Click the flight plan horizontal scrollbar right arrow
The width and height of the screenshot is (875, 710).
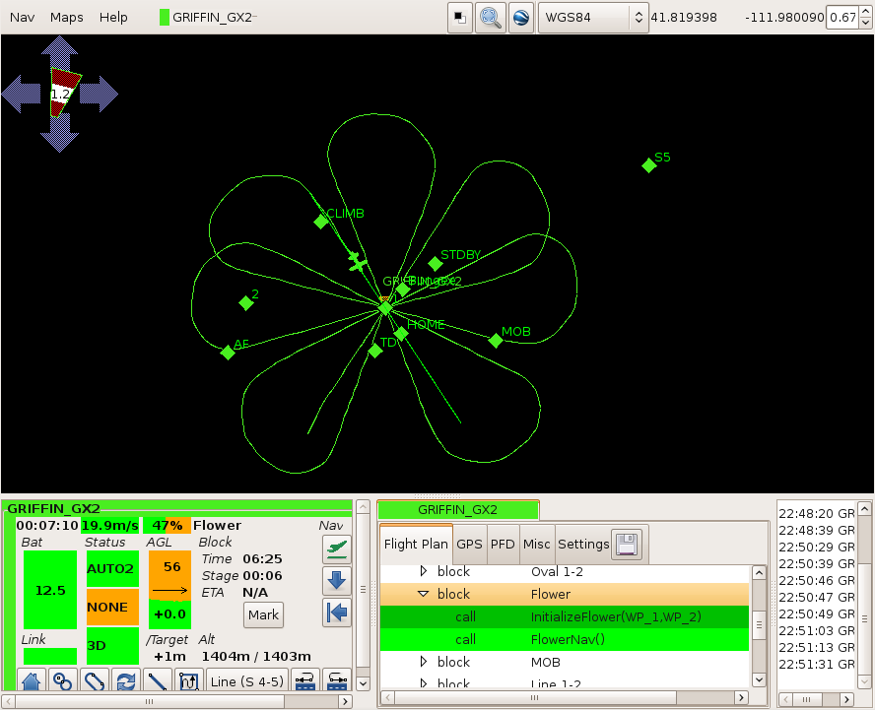pos(741,697)
